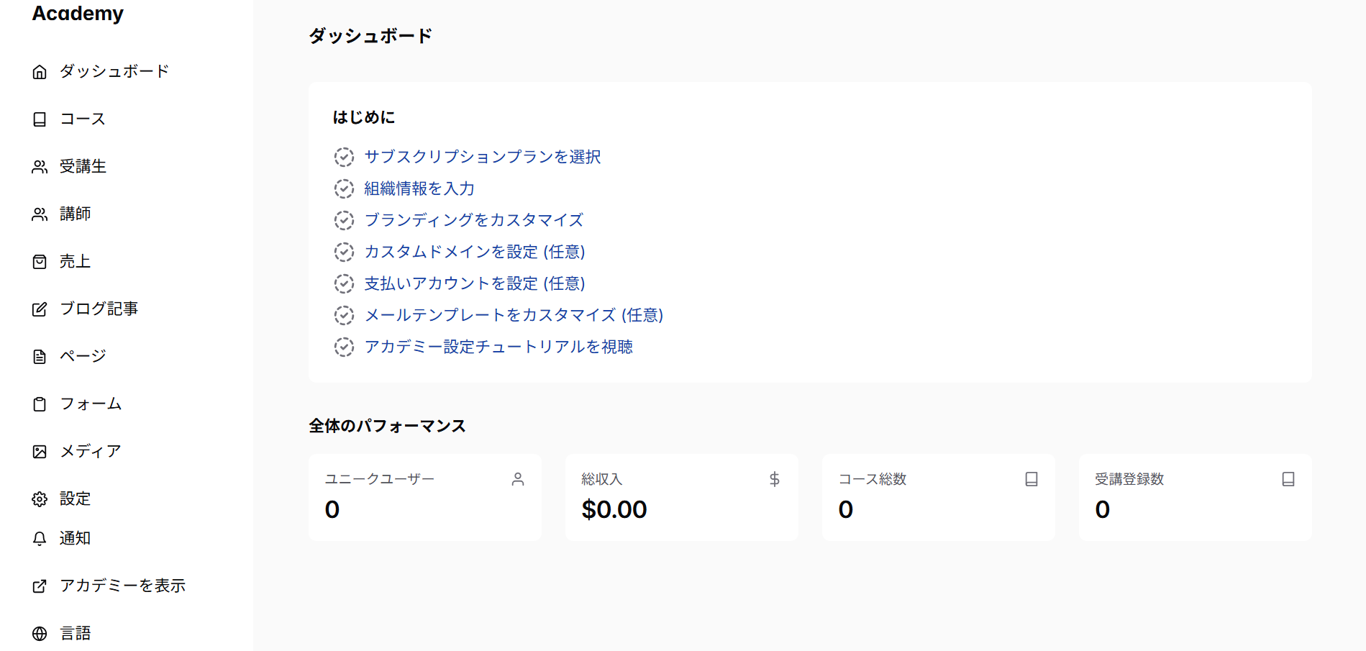
Task: Click the book icon next to コース
Action: 40,119
